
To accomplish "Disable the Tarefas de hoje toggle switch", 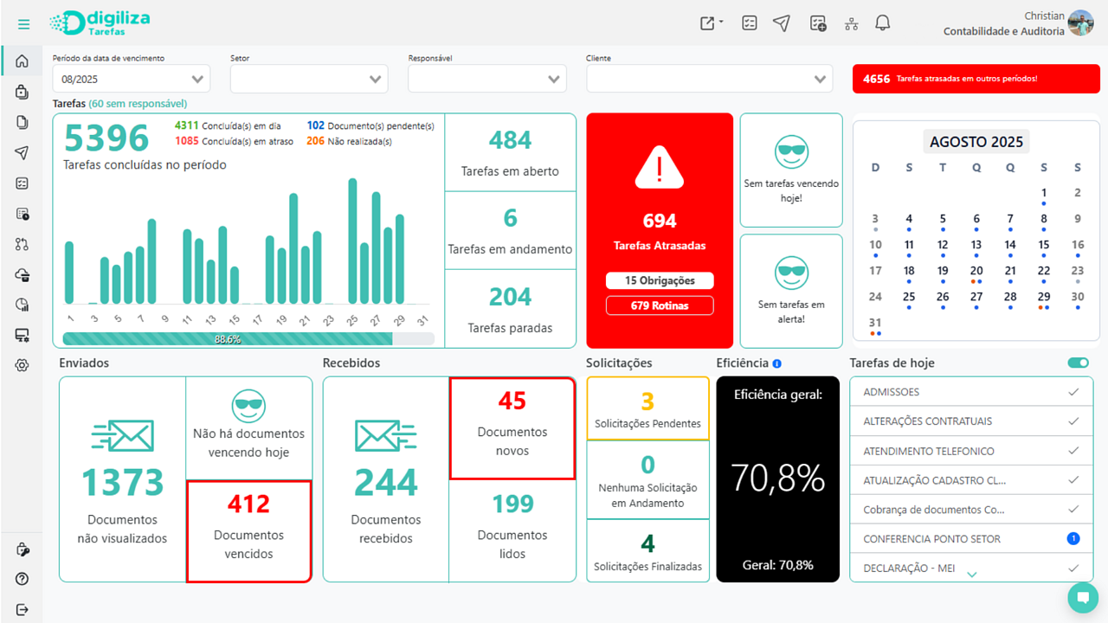I will (1078, 363).
